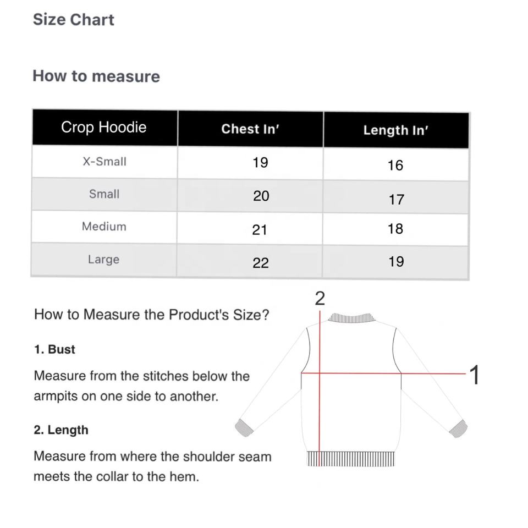Click the 1. Bust instruction heading
This screenshot has height=528, width=528.
tap(54, 349)
